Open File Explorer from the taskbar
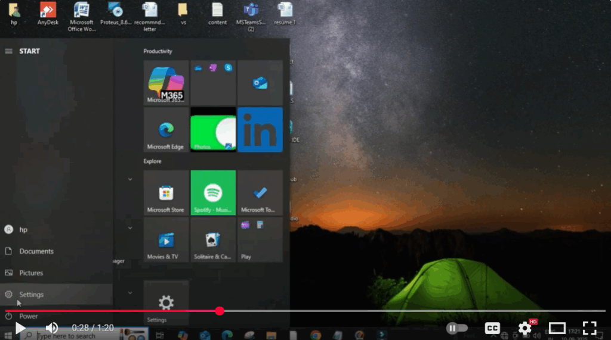This screenshot has height=340, width=611. (x=271, y=335)
